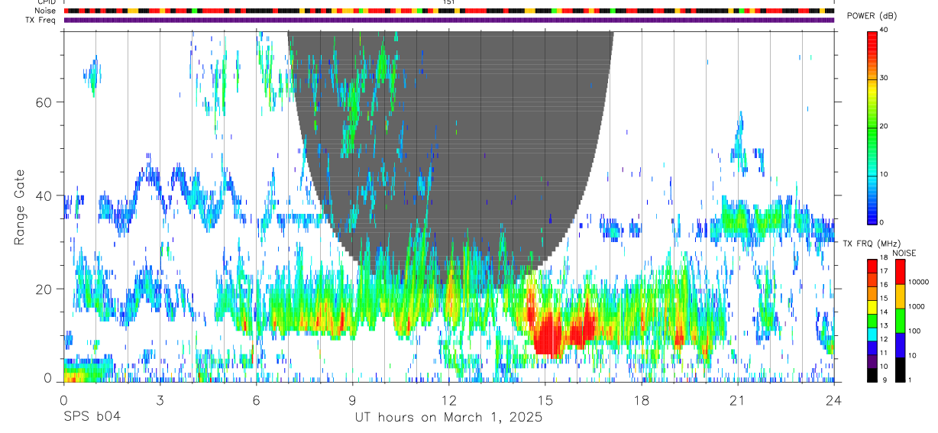Screen dimensions: 938x433
Task: Click the 9 hour tick on UT axis
Action: [352, 399]
